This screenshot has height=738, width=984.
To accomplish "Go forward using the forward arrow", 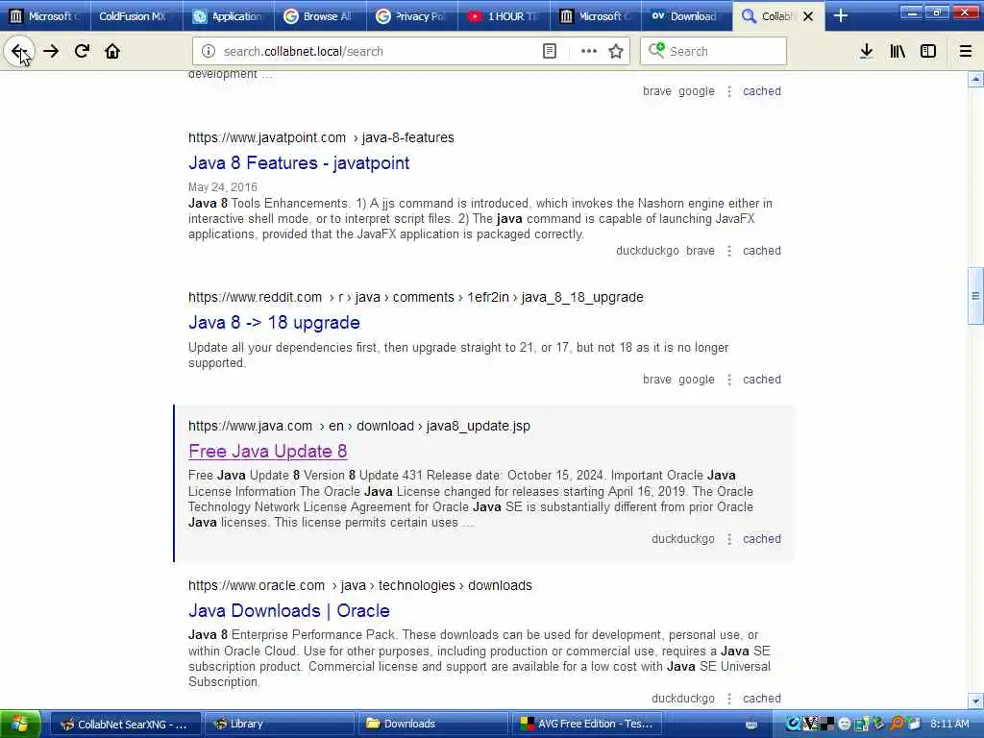I will 51,51.
